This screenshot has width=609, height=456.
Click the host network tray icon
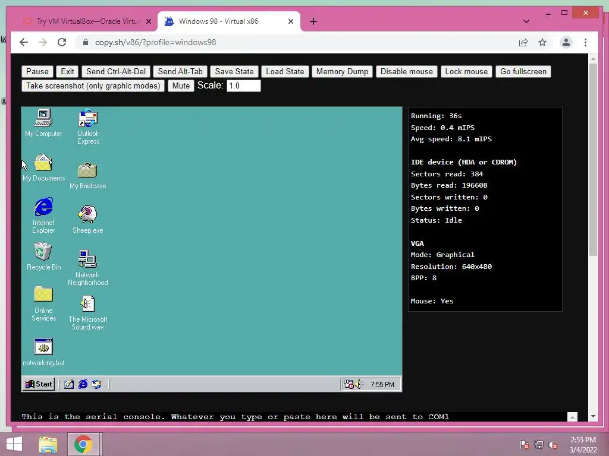[539, 444]
